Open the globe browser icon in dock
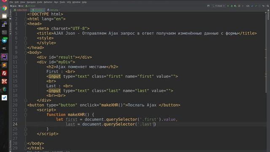This screenshot has width=270, height=152. click(4, 90)
